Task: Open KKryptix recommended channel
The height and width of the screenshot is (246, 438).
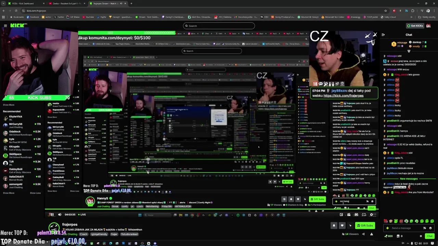Action: (22, 148)
